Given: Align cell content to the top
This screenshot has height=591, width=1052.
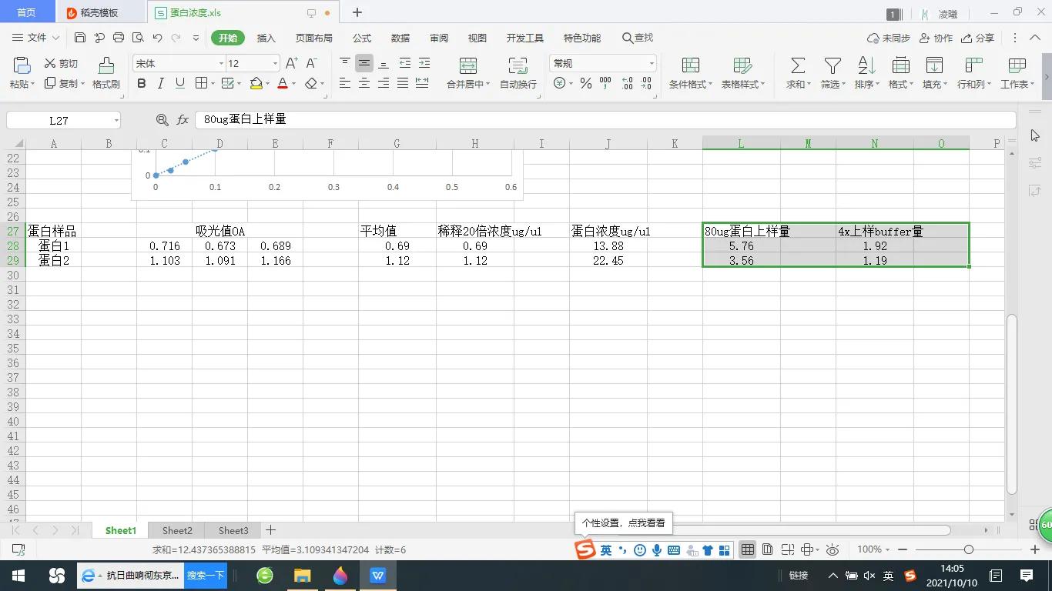Looking at the screenshot, I should click(x=345, y=63).
